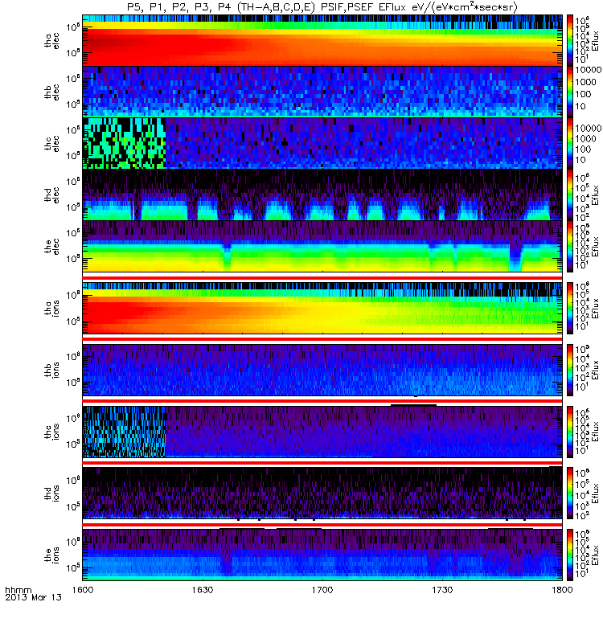Click the color bar beside thc elec panel

[570, 143]
